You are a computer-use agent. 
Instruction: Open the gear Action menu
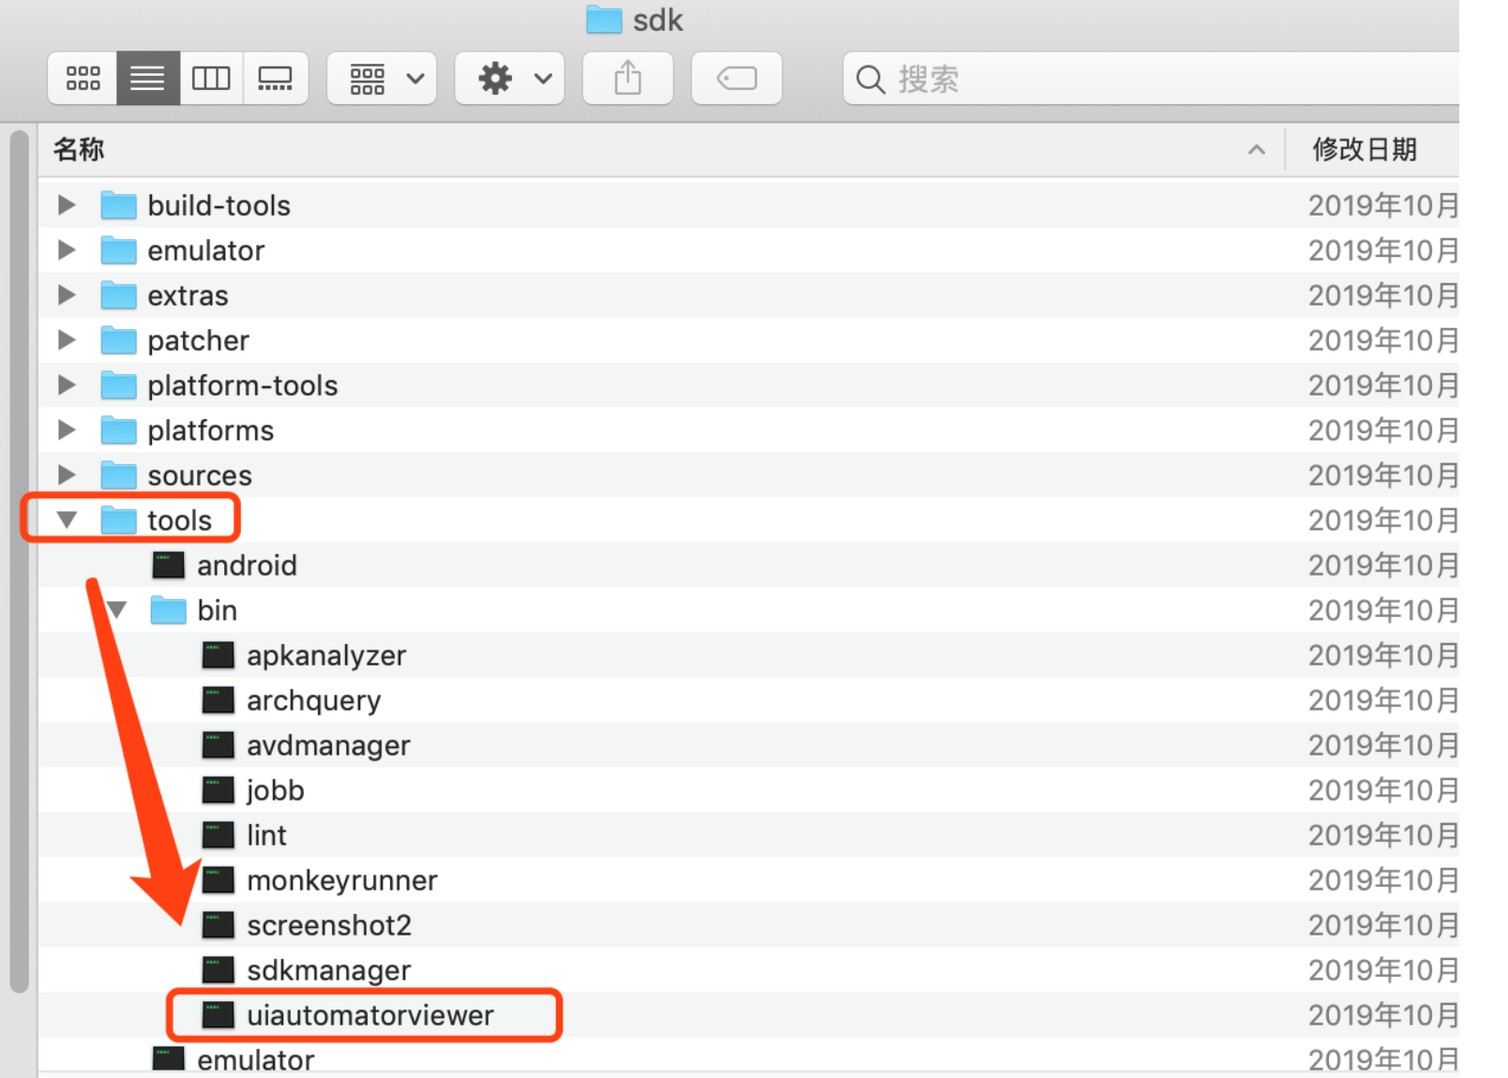click(509, 79)
